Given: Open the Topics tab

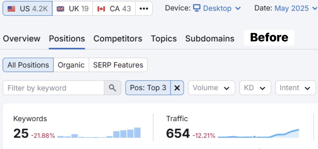Looking at the screenshot, I should 164,38.
